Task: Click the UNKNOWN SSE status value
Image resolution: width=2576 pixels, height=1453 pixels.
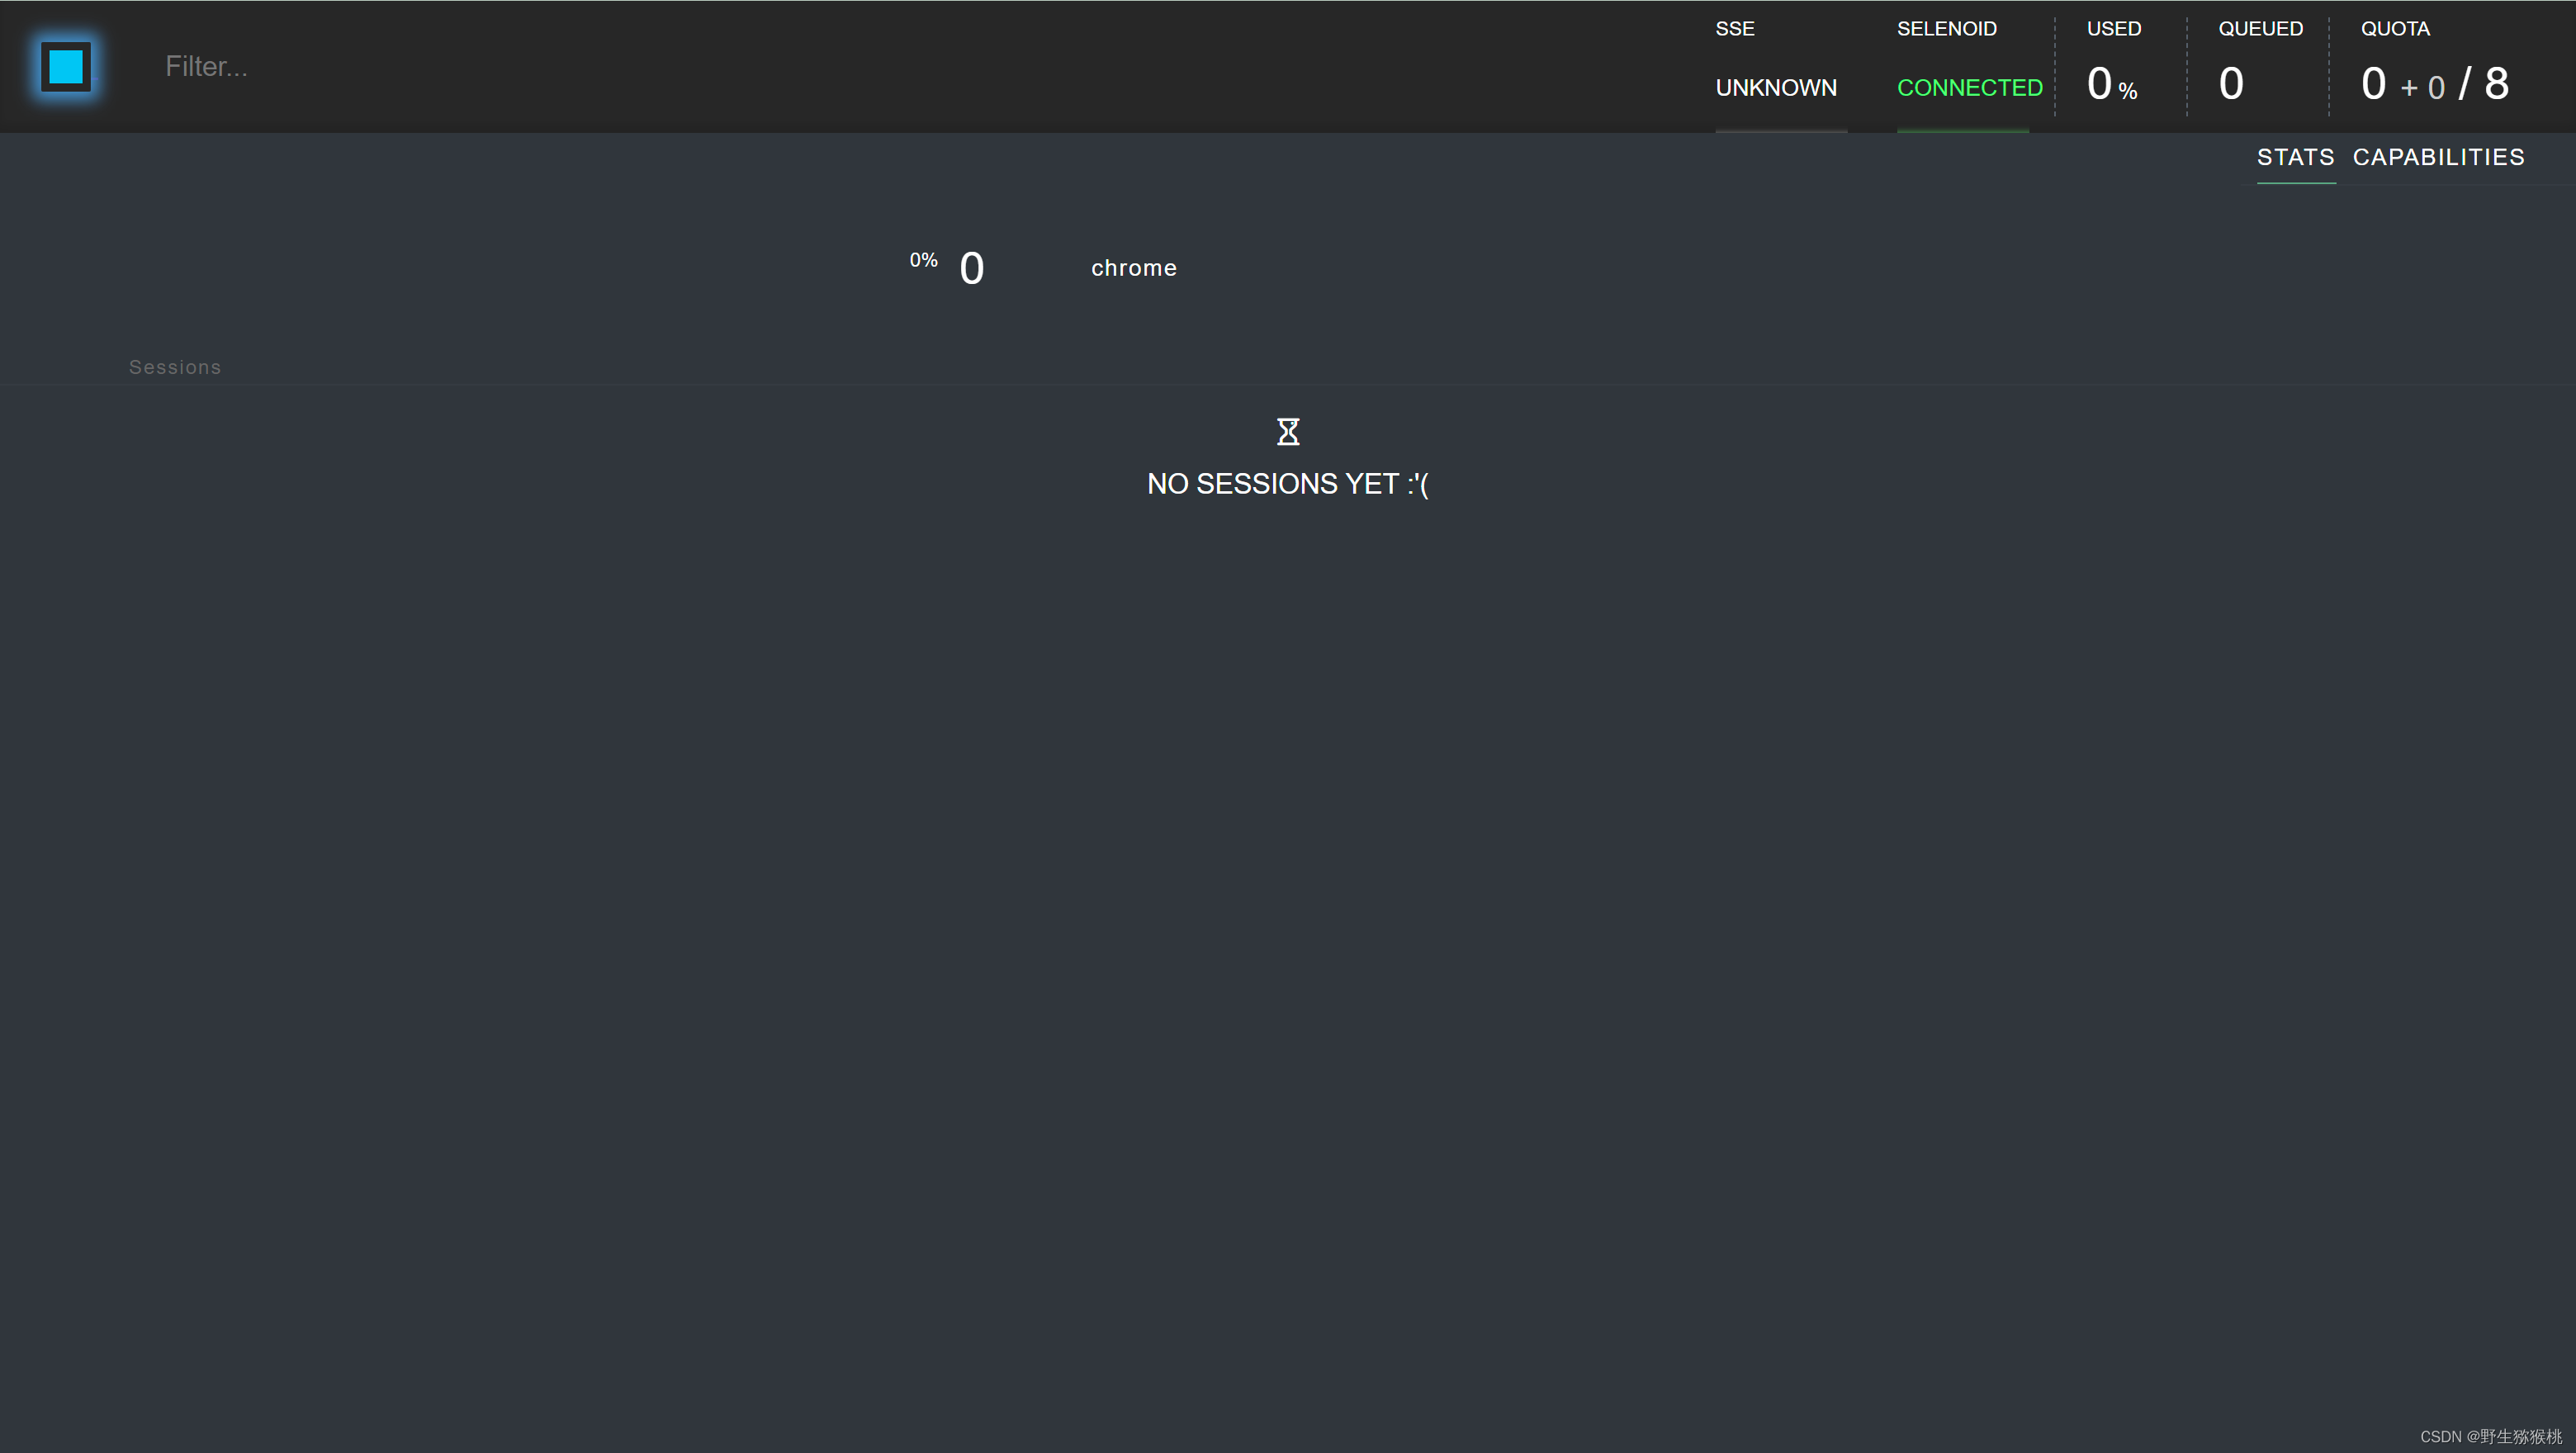Action: (x=1776, y=88)
